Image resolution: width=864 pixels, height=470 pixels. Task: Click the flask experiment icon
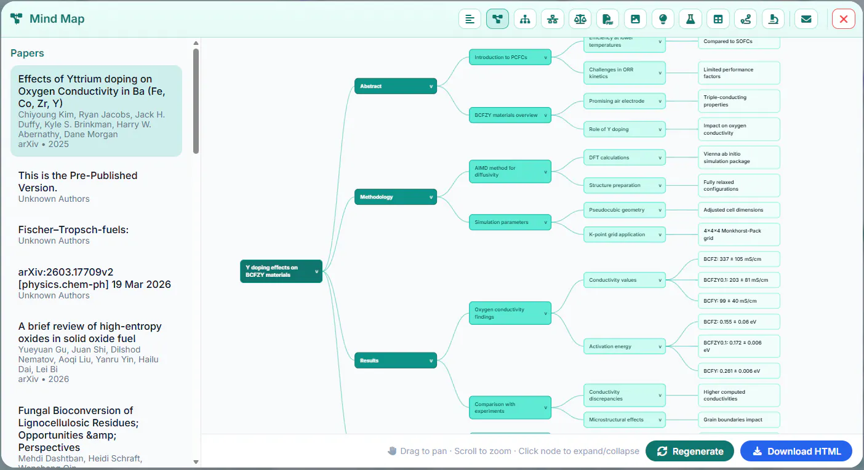[690, 19]
